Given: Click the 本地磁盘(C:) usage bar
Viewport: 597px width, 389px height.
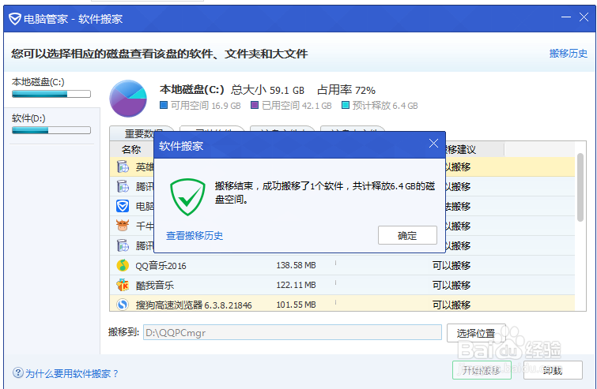Looking at the screenshot, I should (51, 94).
